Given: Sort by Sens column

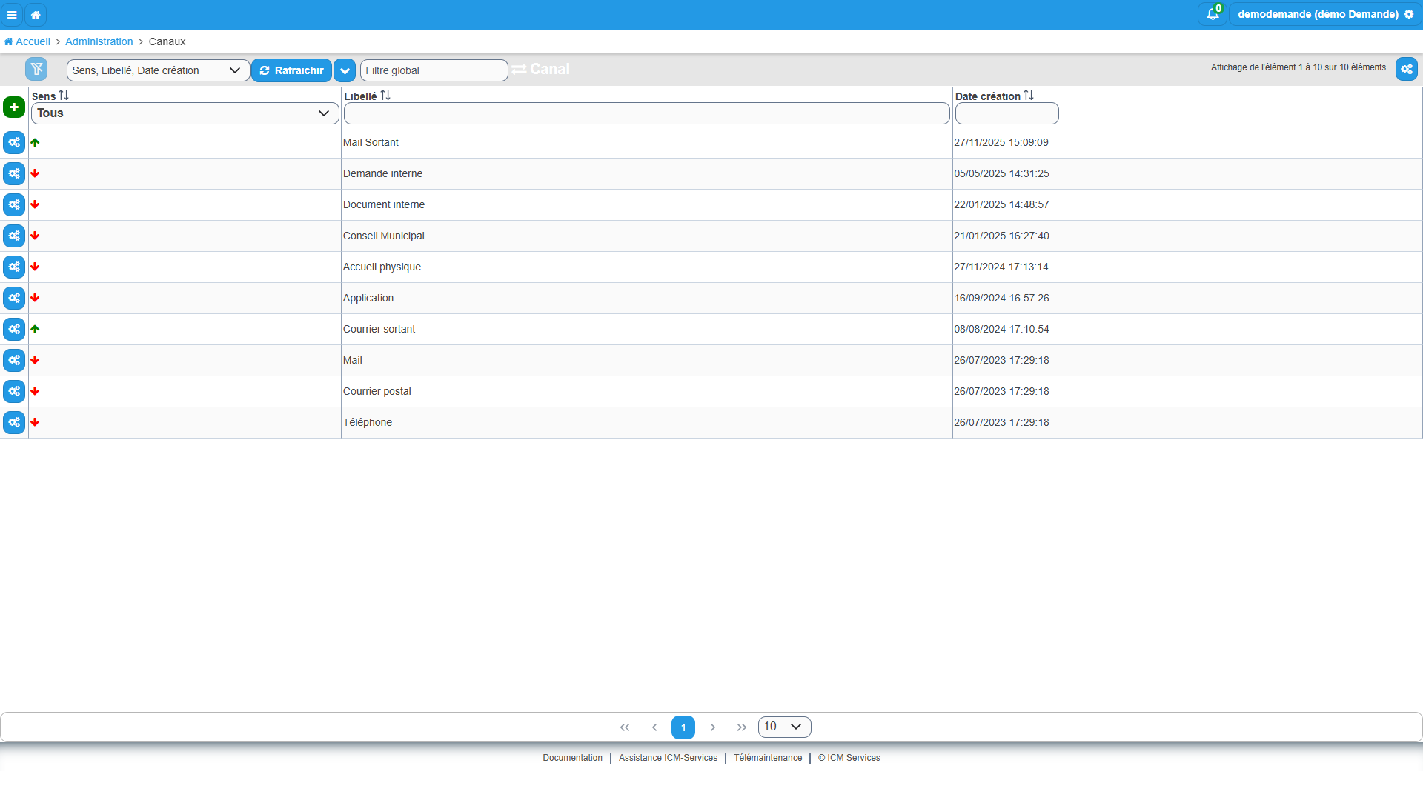Looking at the screenshot, I should [64, 96].
